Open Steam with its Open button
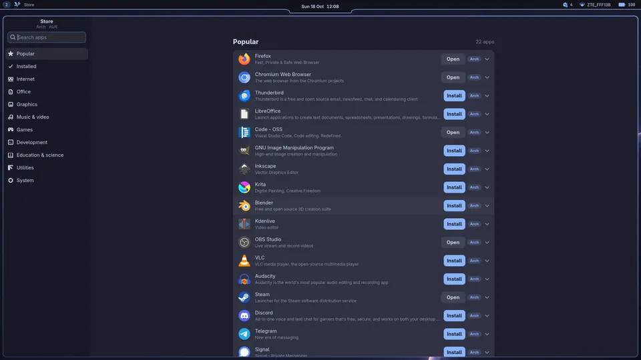Image resolution: width=641 pixels, height=360 pixels. [453, 297]
